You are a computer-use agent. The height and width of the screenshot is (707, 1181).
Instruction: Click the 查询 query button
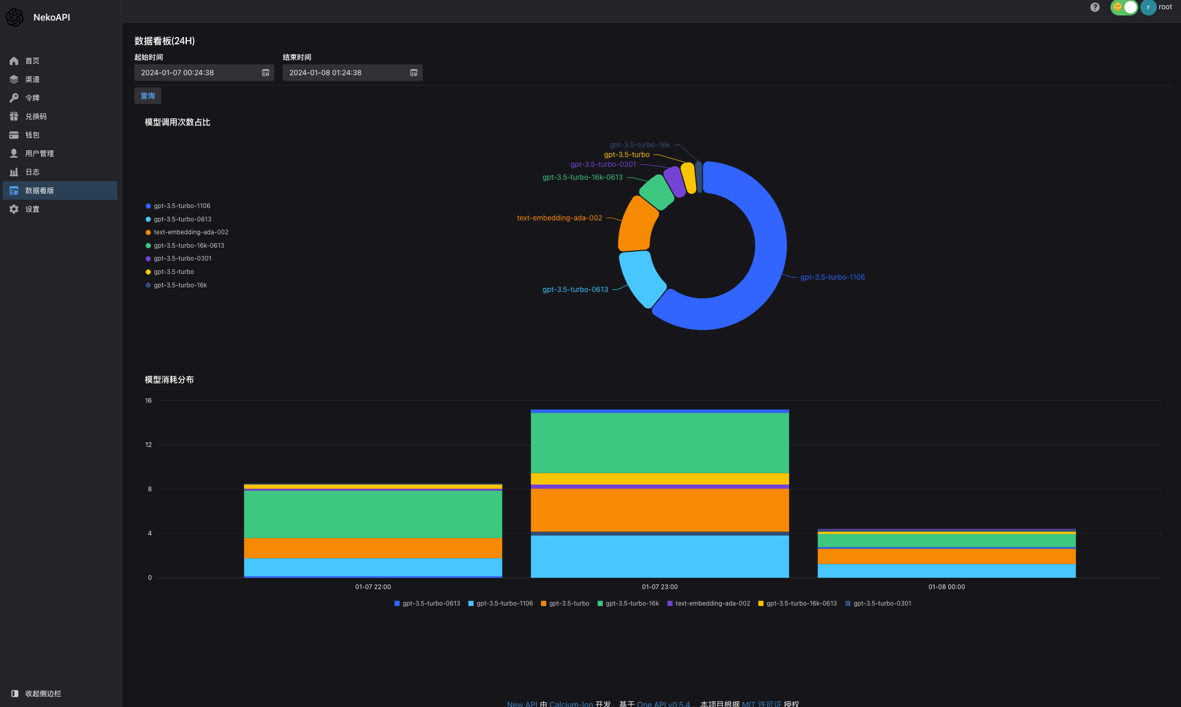coord(148,96)
